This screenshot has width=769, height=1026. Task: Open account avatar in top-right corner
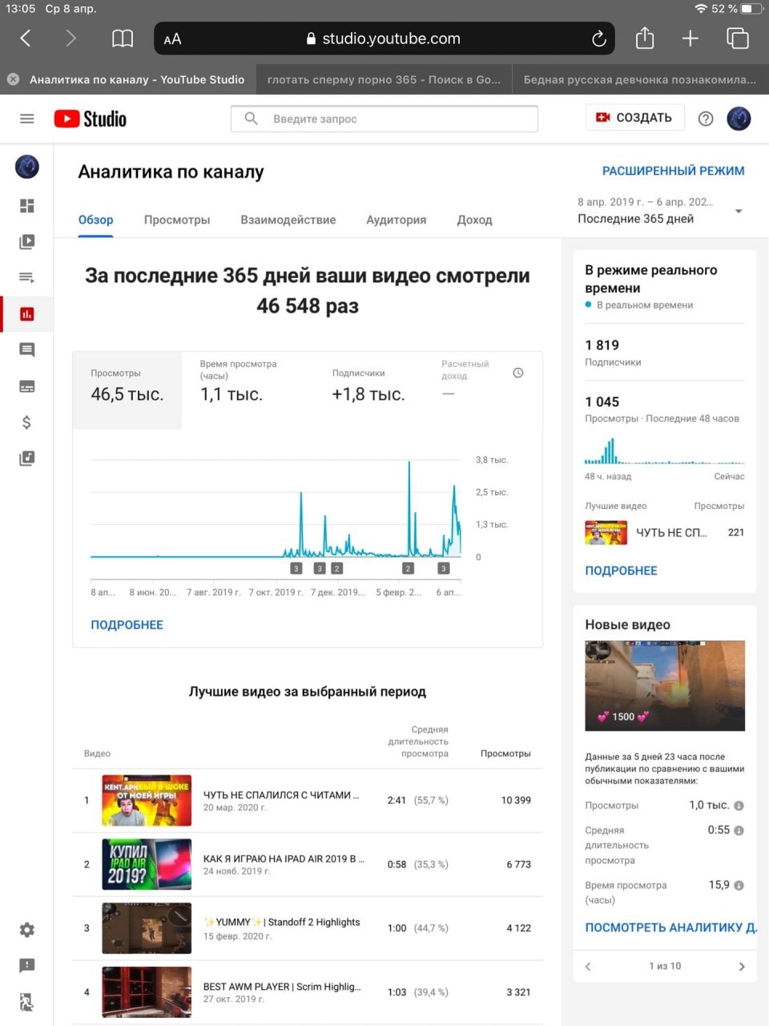pyautogui.click(x=739, y=119)
